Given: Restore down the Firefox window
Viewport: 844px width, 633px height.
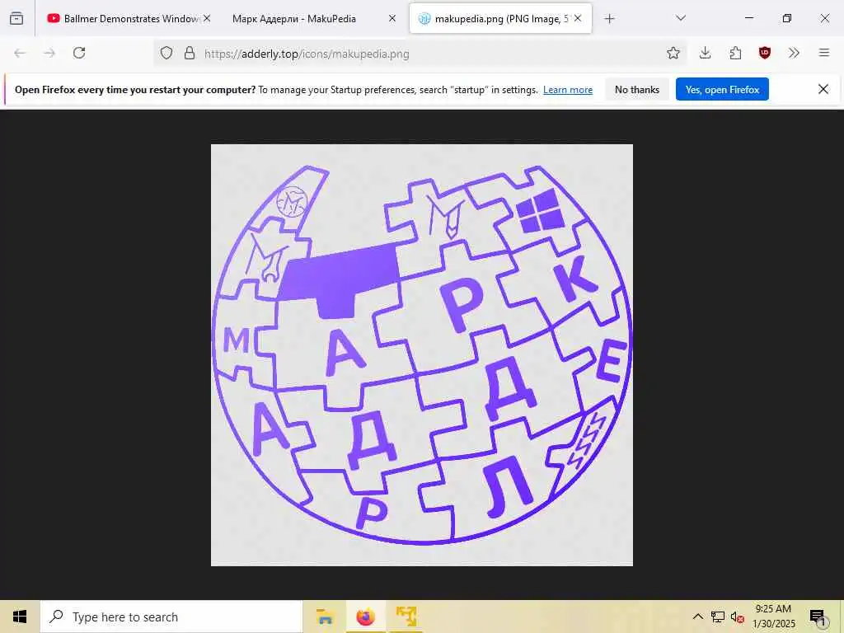Looking at the screenshot, I should [786, 18].
